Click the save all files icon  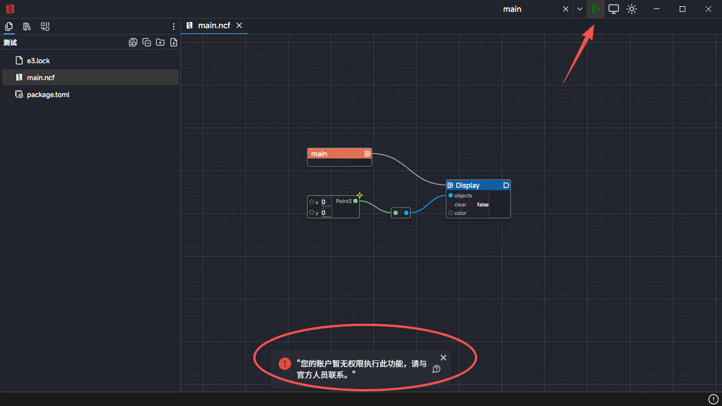point(133,42)
